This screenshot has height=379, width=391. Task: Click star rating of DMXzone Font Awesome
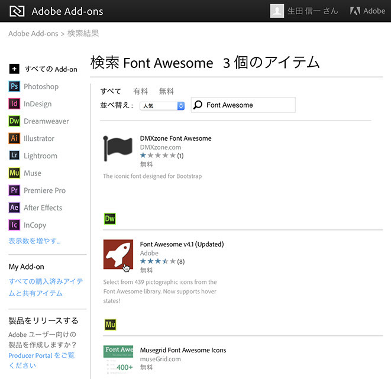pyautogui.click(x=158, y=156)
